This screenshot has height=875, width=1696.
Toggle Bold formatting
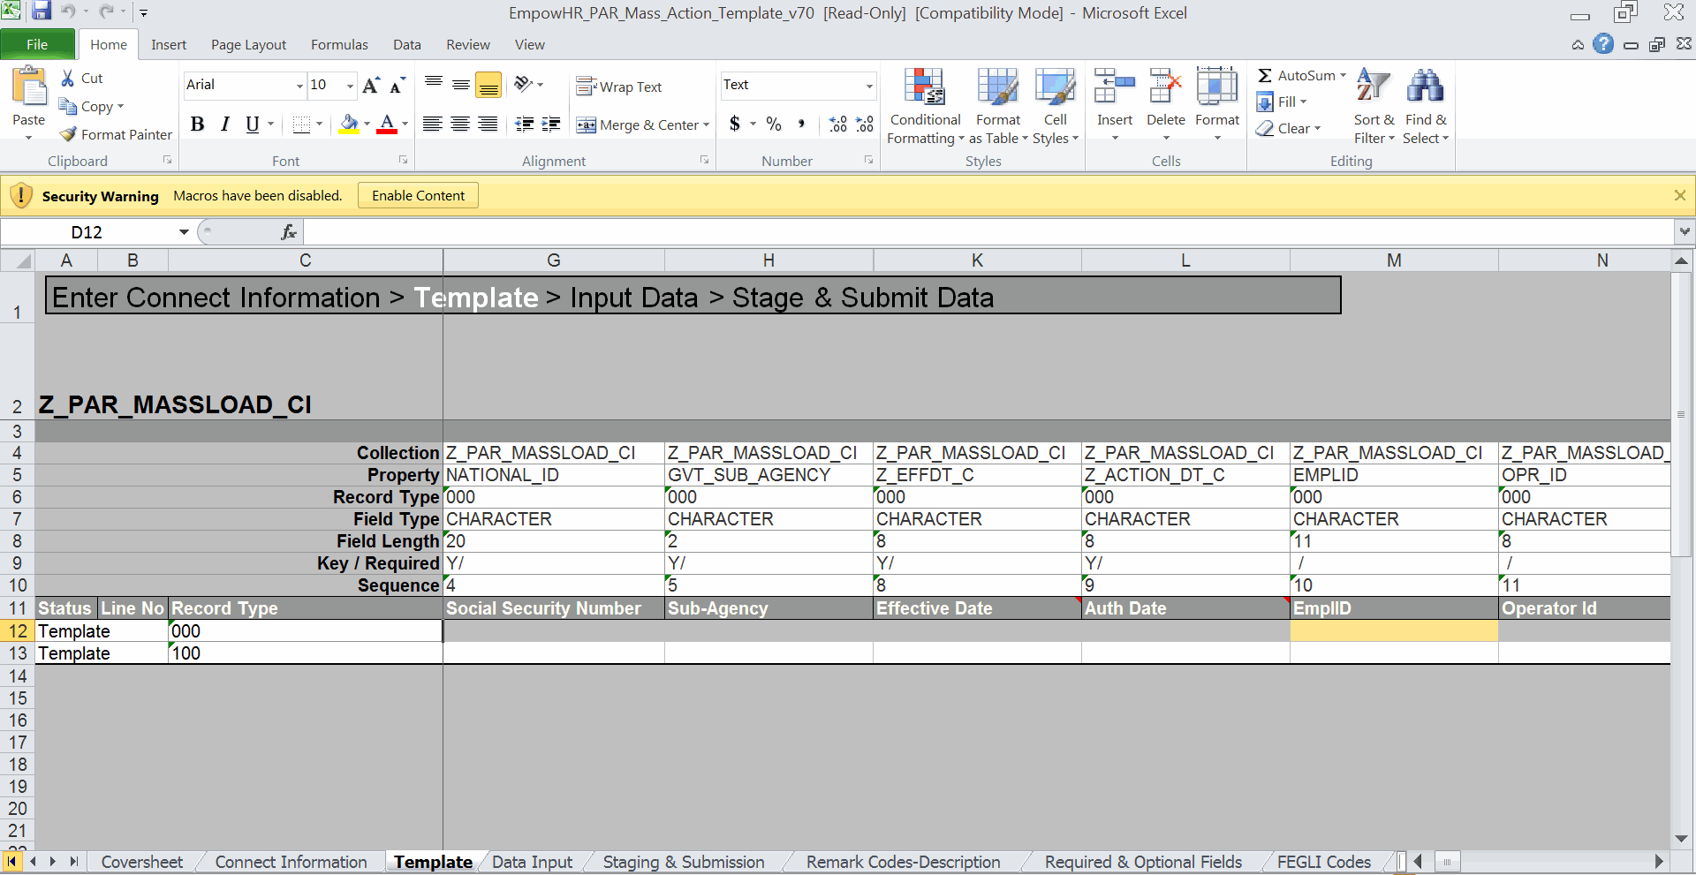198,124
